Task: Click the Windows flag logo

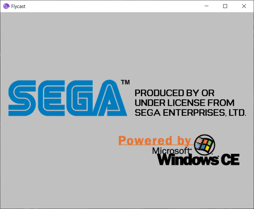Action: 205,144
